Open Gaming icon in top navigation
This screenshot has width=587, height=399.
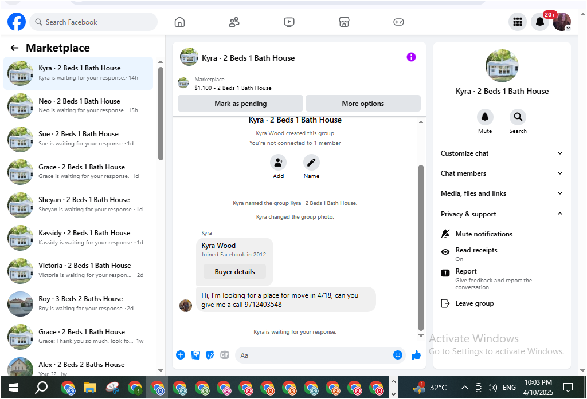pyautogui.click(x=399, y=22)
